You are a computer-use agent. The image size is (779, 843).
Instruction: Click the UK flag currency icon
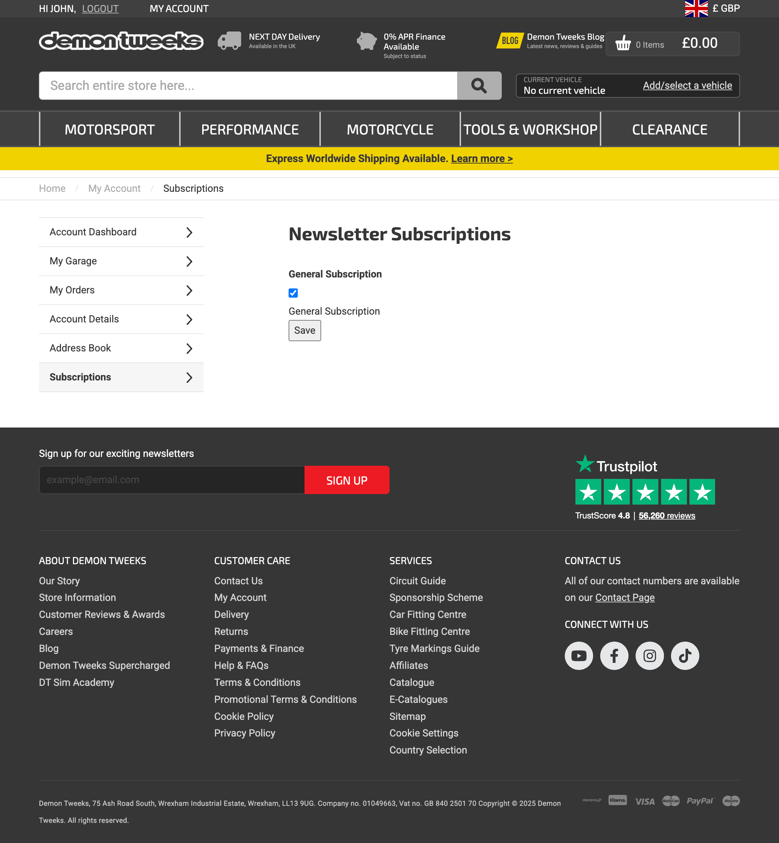click(696, 8)
